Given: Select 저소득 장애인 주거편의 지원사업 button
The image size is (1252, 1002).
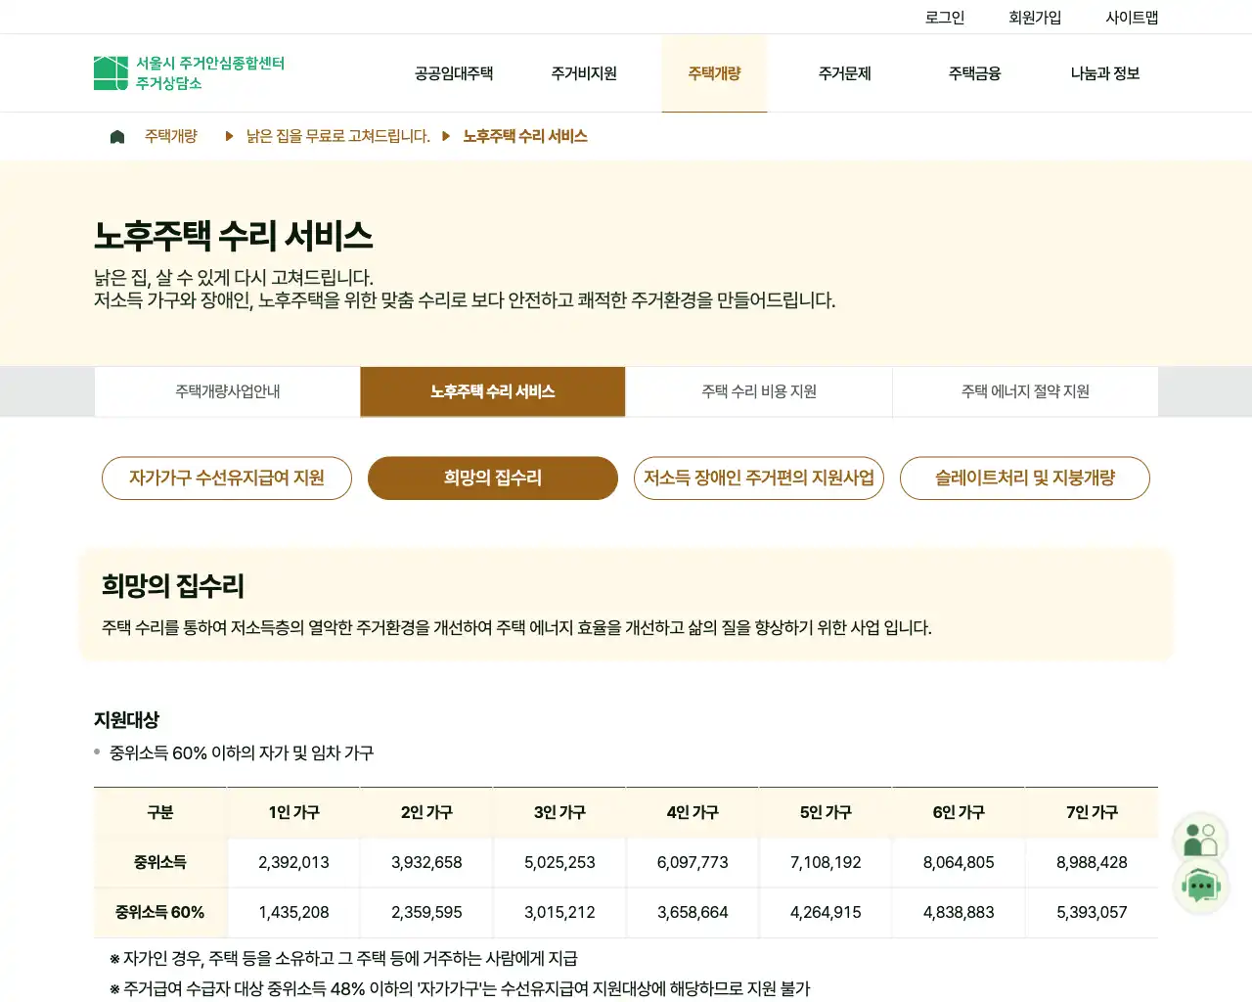Looking at the screenshot, I should (x=759, y=478).
